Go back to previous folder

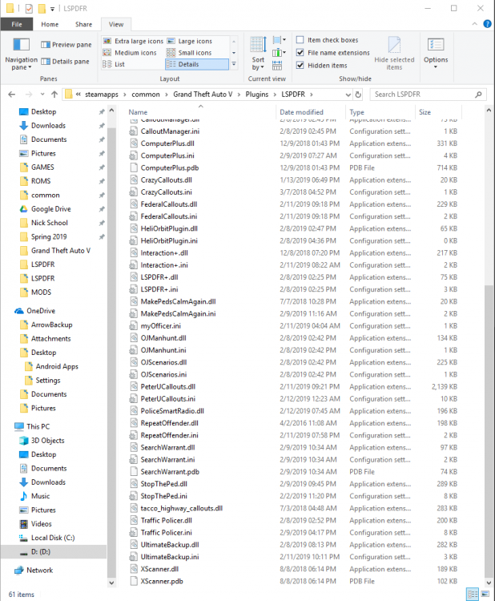(12, 95)
